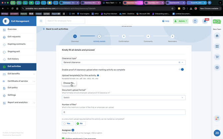Click the upload templates info icon
223x139 pixels.
coord(98,75)
